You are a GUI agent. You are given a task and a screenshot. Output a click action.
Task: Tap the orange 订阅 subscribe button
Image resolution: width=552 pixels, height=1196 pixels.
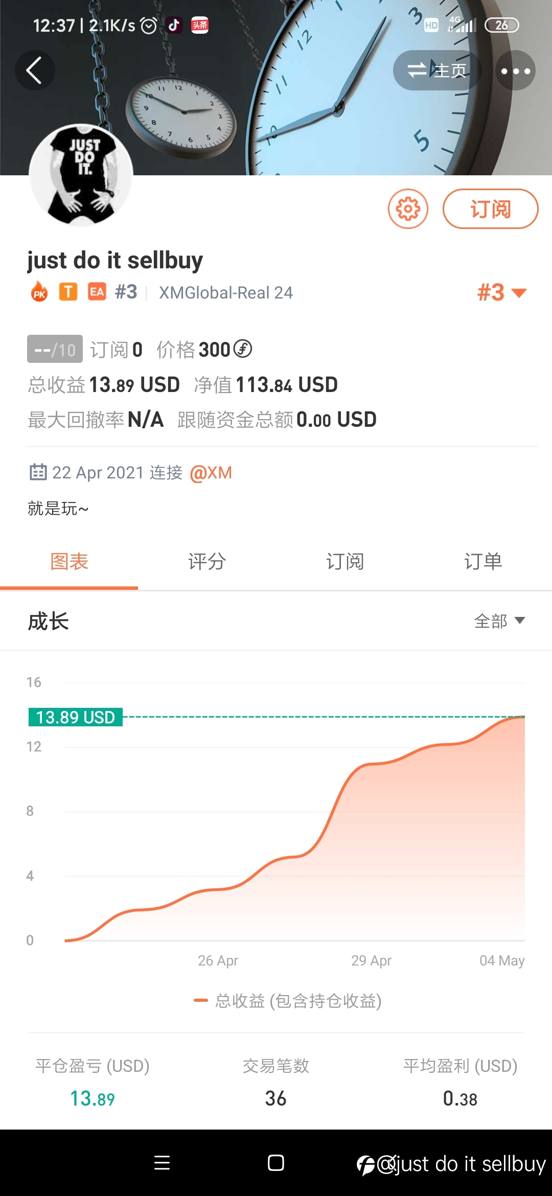coord(490,209)
